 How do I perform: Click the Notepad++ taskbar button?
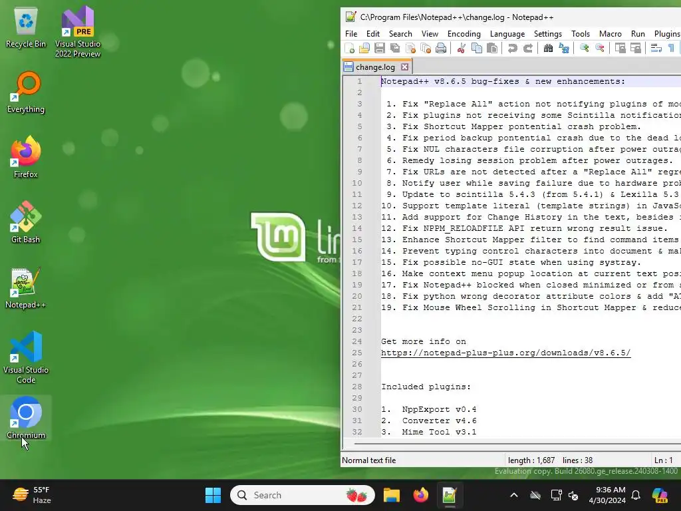(x=450, y=495)
